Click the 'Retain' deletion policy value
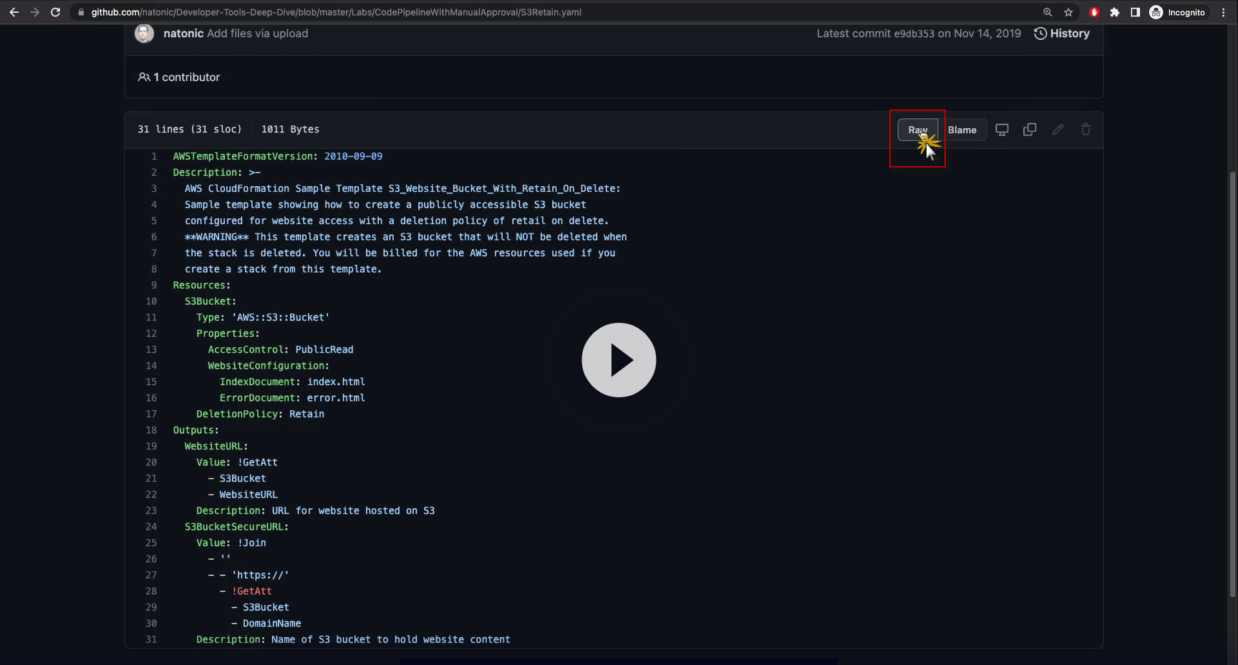This screenshot has height=665, width=1238. pos(306,414)
